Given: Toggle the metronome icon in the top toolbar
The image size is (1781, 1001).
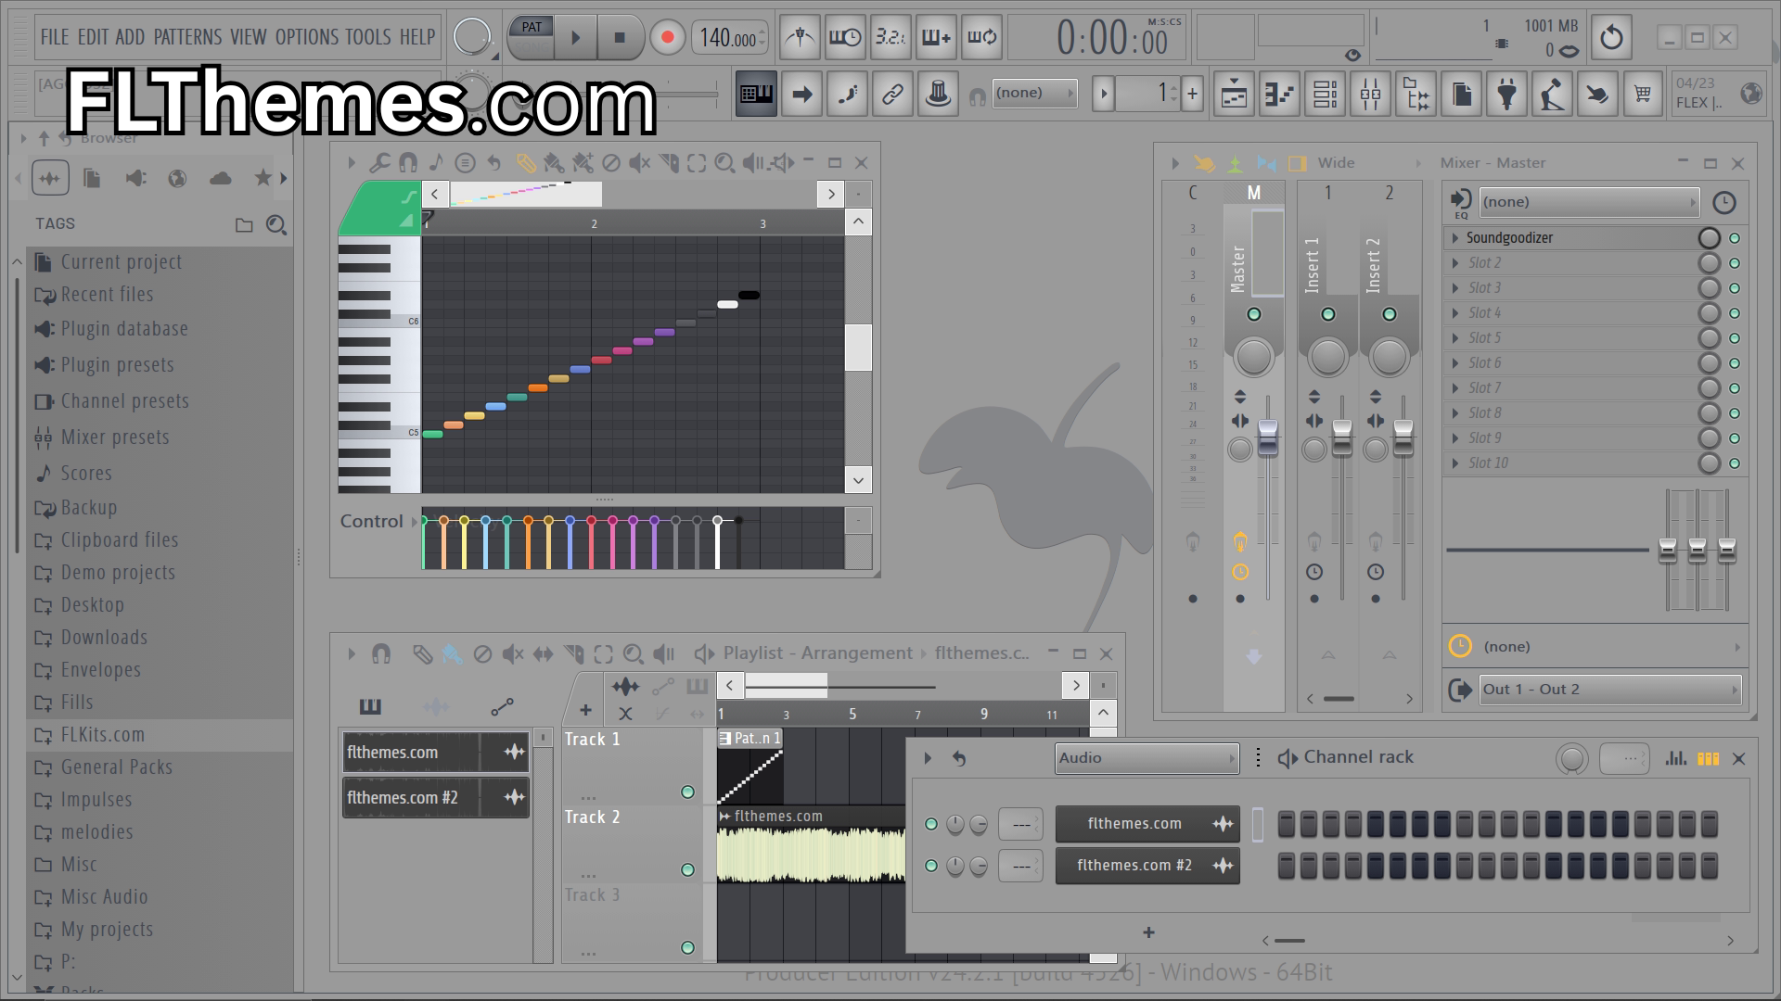Looking at the screenshot, I should (x=800, y=37).
